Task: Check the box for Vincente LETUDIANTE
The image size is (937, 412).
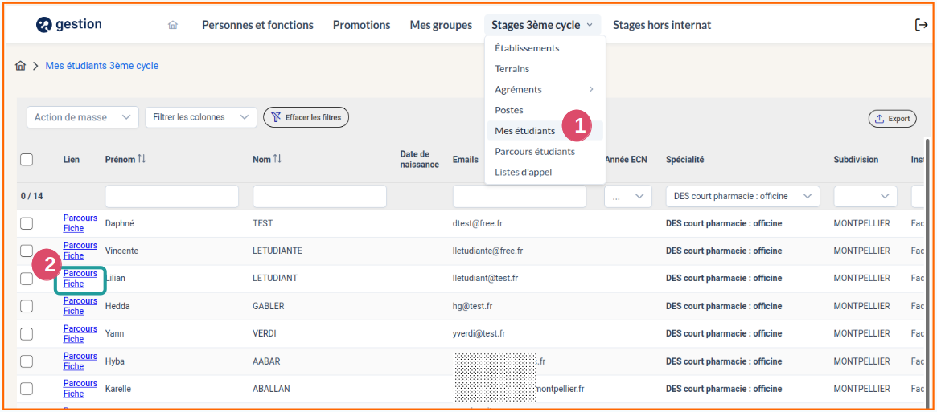Action: pyautogui.click(x=27, y=251)
